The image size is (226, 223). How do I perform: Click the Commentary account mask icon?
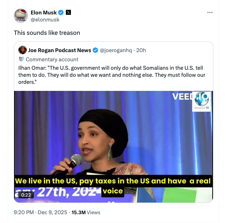coord(22,59)
